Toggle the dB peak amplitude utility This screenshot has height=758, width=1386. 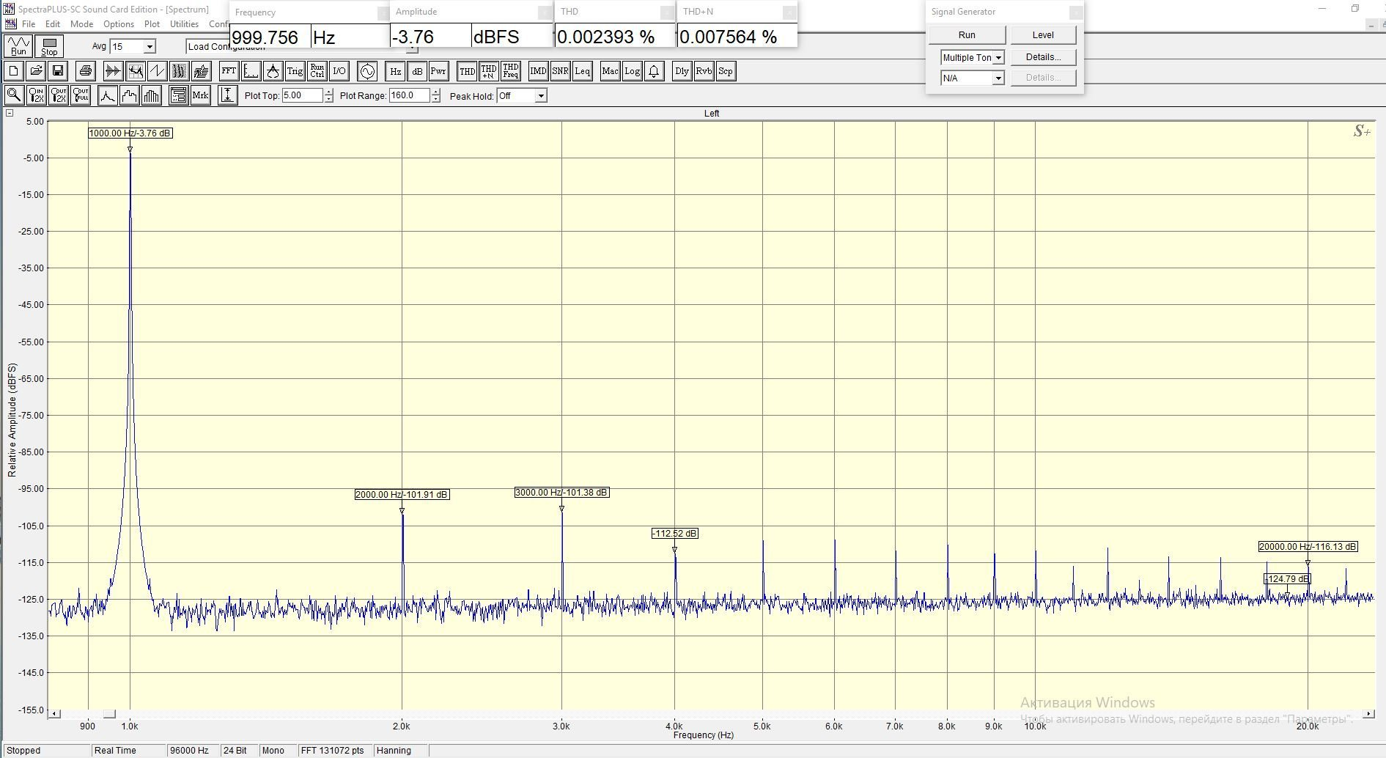point(417,71)
